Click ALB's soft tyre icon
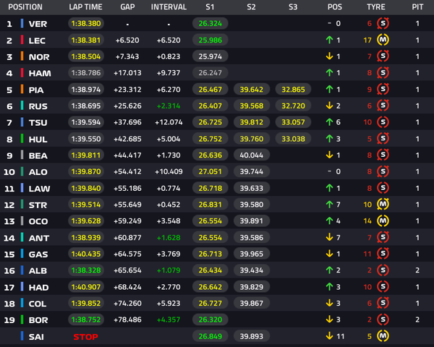The image size is (434, 347). [383, 270]
